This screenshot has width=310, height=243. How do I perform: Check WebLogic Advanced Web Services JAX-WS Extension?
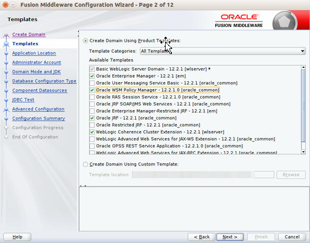click(x=92, y=139)
